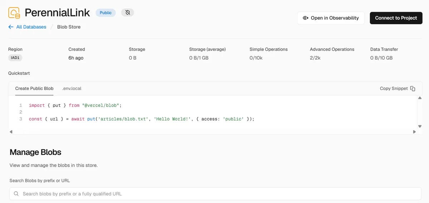Screen dimensions: 429x203
Task: Click the Public badge
Action: coord(105,12)
